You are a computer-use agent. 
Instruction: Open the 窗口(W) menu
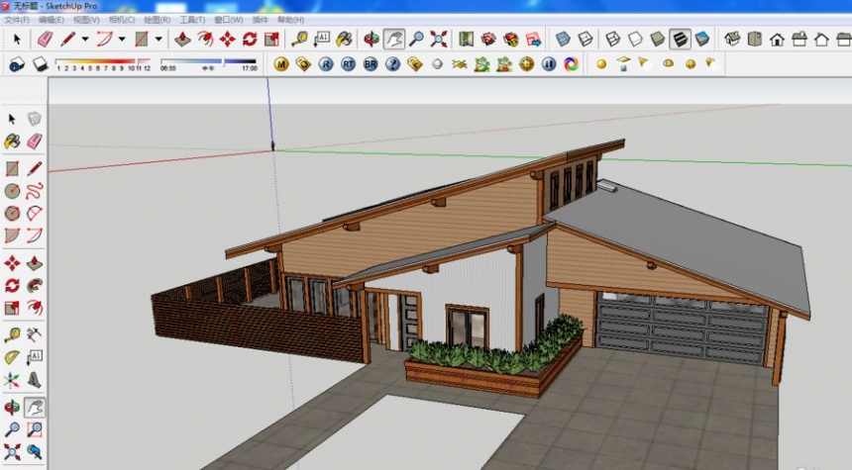tap(228, 20)
